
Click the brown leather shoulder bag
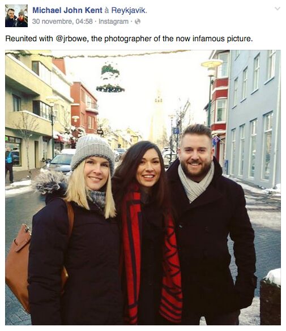pos(19,266)
